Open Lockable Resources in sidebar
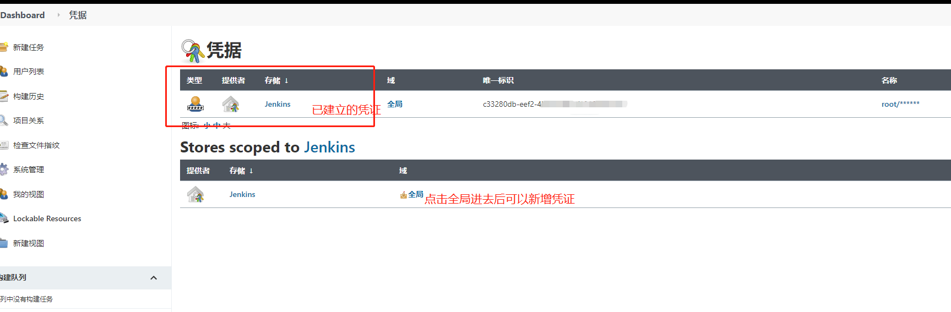Image resolution: width=951 pixels, height=312 pixels. 47,218
